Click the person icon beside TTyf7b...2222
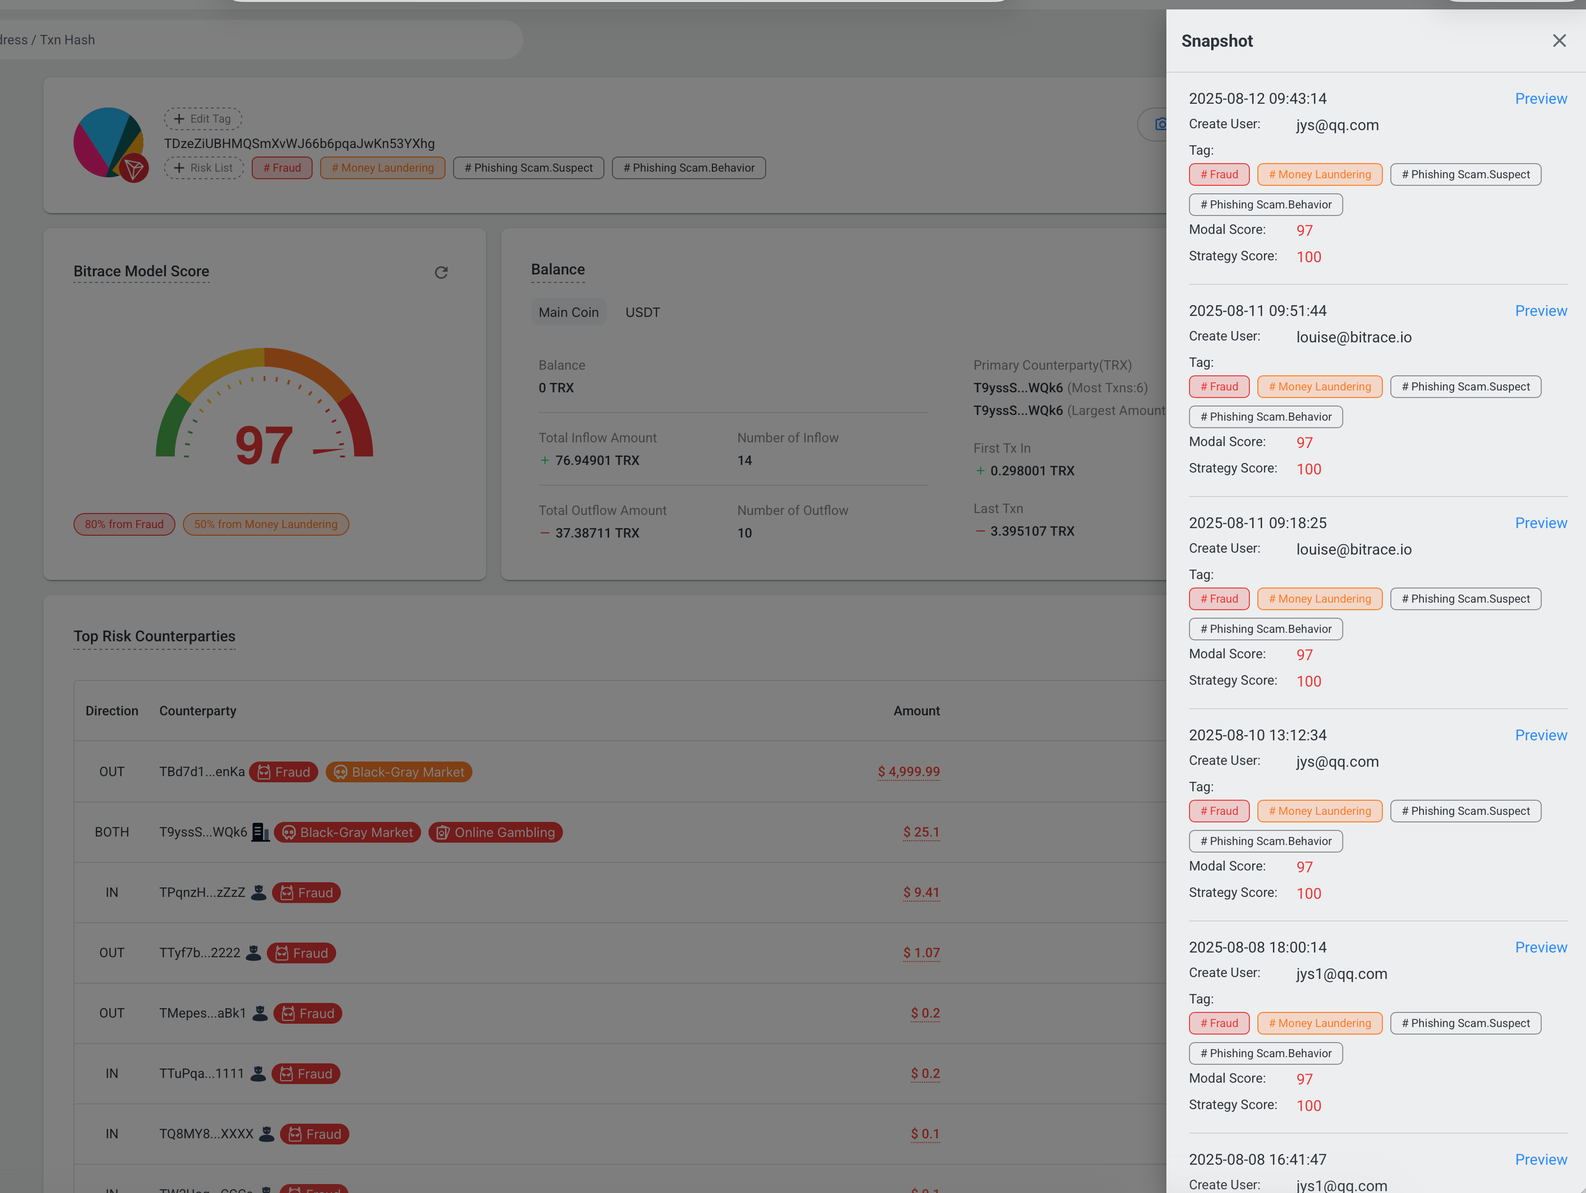 coord(254,953)
